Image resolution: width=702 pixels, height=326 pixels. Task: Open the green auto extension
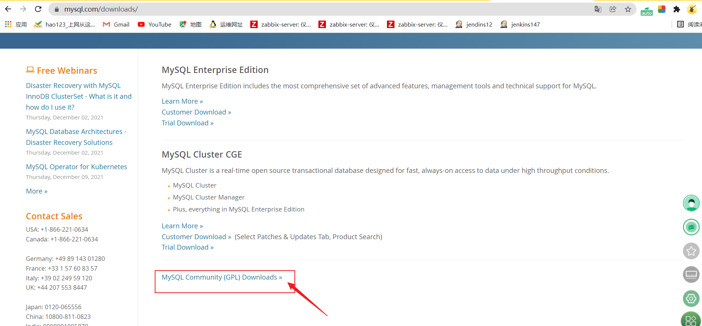pos(647,10)
